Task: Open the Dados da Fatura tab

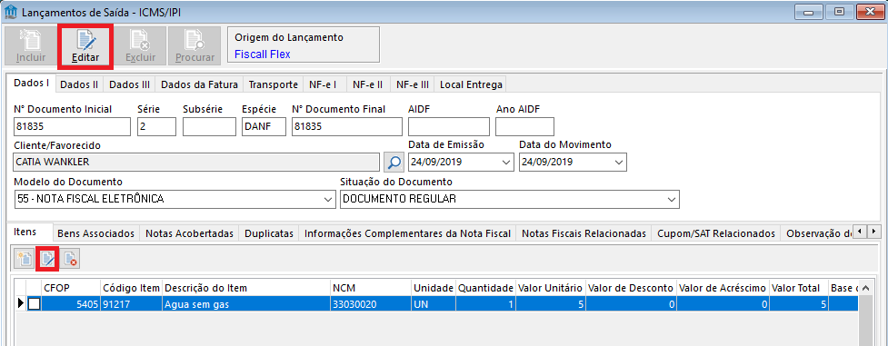Action: [200, 85]
